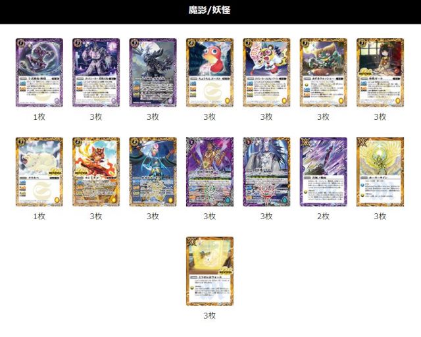Select the purple nexus card with dark-skinned figure
Viewport: 421px width, 337px height.
210,172
